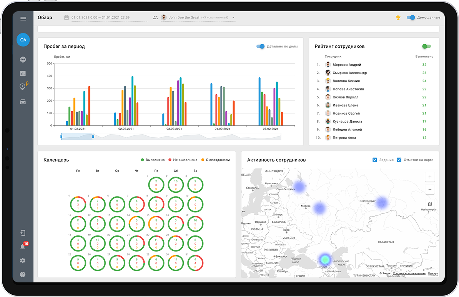Expand the John Doe employee dropdown
Viewport: 459px width, 297px height.
[x=233, y=18]
